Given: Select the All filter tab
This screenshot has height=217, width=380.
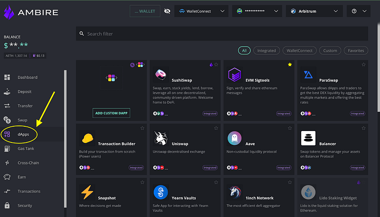Looking at the screenshot, I should [x=244, y=51].
